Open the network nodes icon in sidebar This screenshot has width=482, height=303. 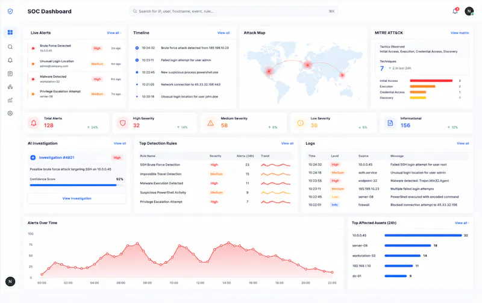coord(10,87)
